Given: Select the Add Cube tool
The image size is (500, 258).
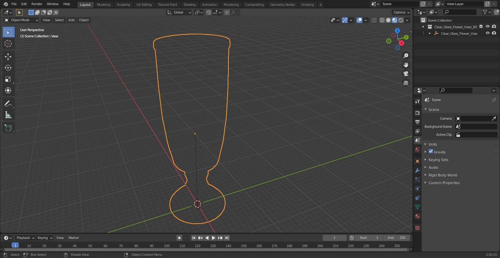Looking at the screenshot, I should coord(8,128).
